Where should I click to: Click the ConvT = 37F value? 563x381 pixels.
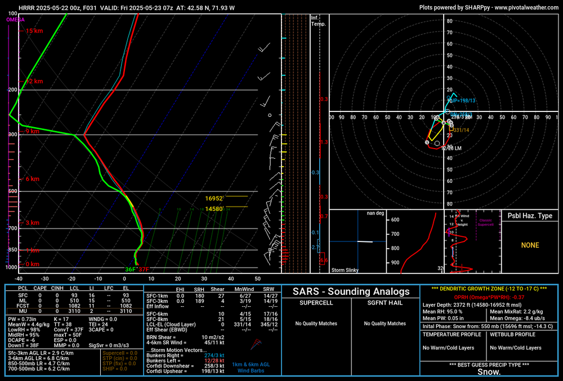pos(69,330)
